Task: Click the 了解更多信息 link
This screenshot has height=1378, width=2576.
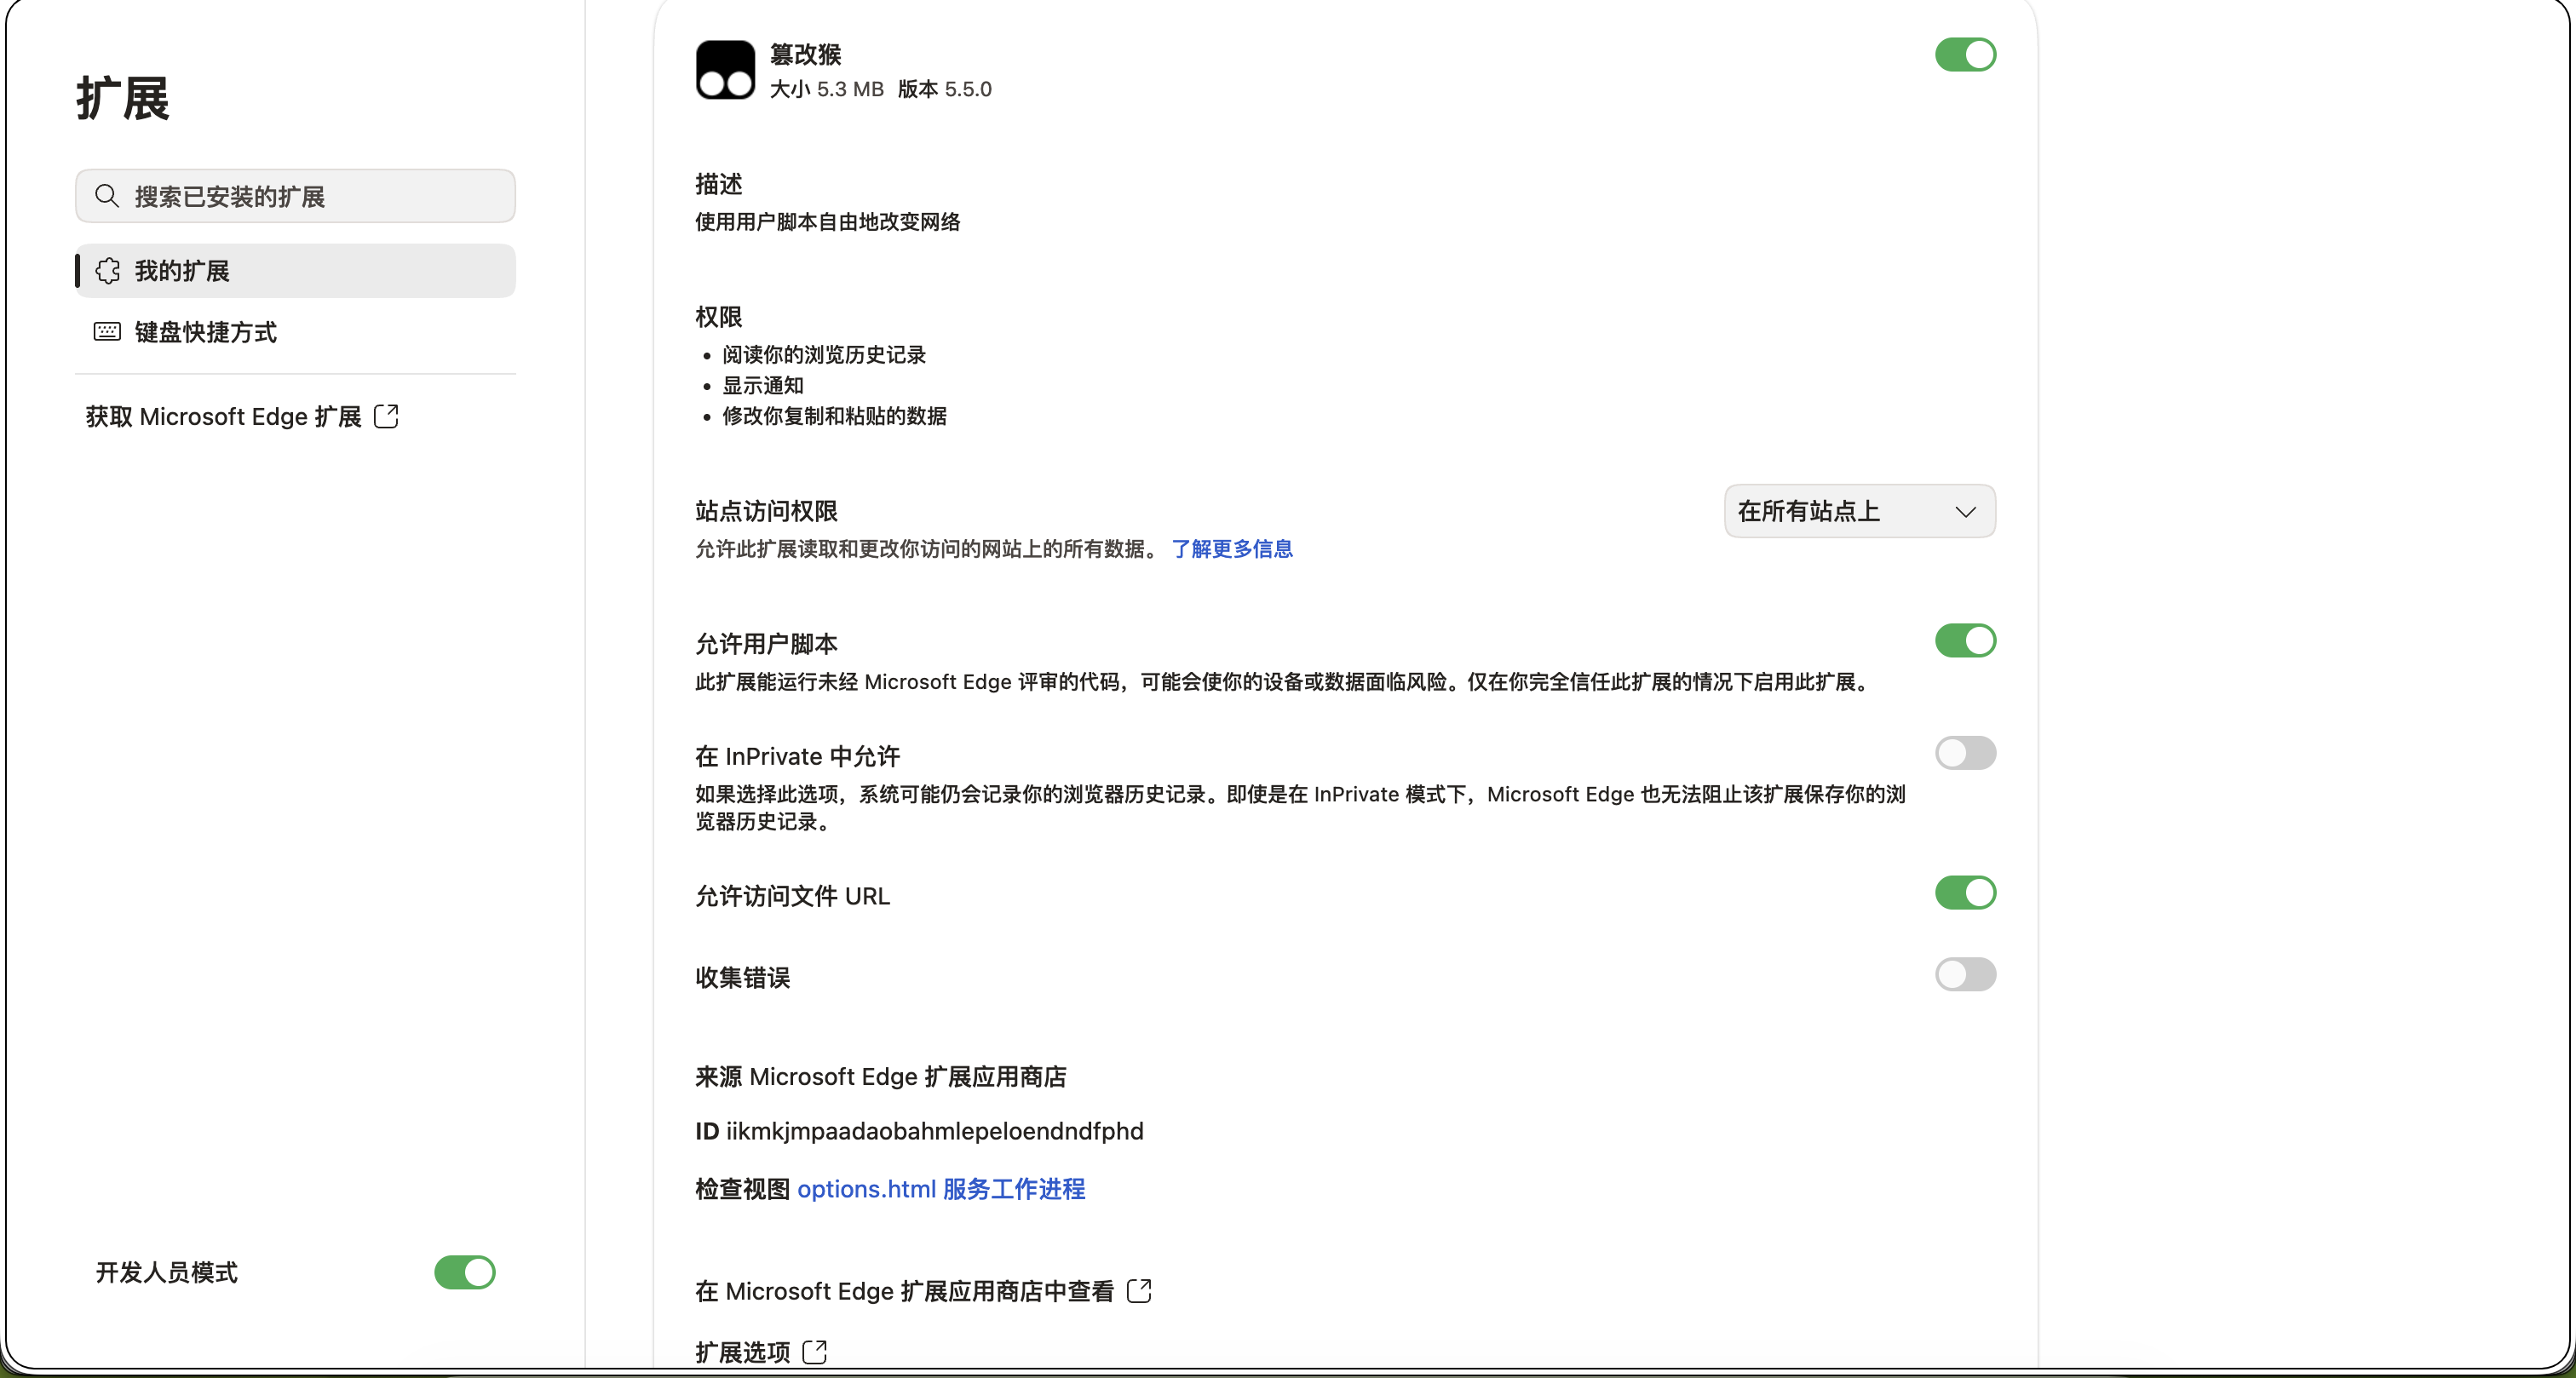Action: point(1232,549)
